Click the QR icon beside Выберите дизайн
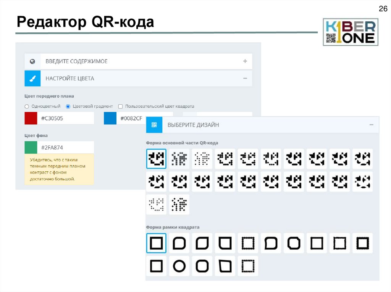The image size is (391, 292). (x=154, y=125)
